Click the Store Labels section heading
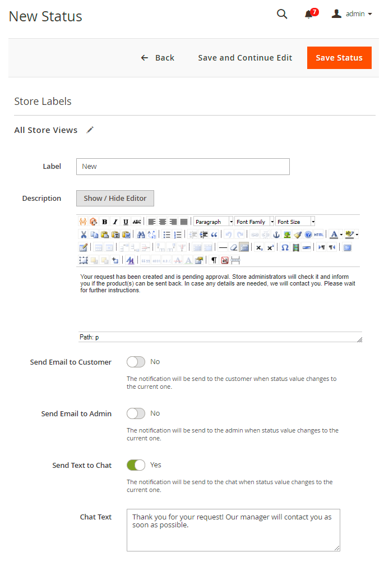384x561 pixels. [x=43, y=102]
